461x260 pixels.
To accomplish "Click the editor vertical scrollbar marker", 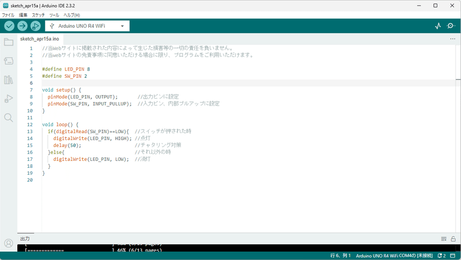I will pos(458,80).
